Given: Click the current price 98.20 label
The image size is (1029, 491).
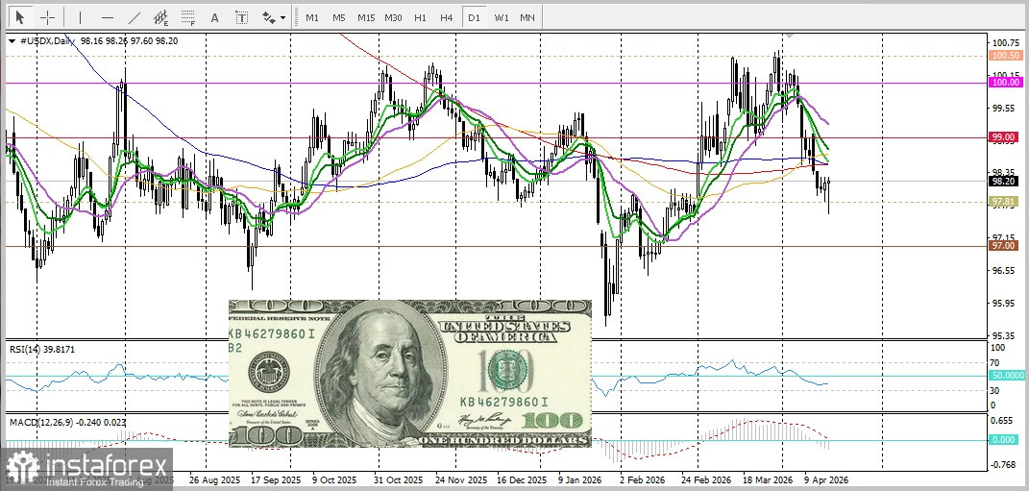Looking at the screenshot, I should 1005,181.
